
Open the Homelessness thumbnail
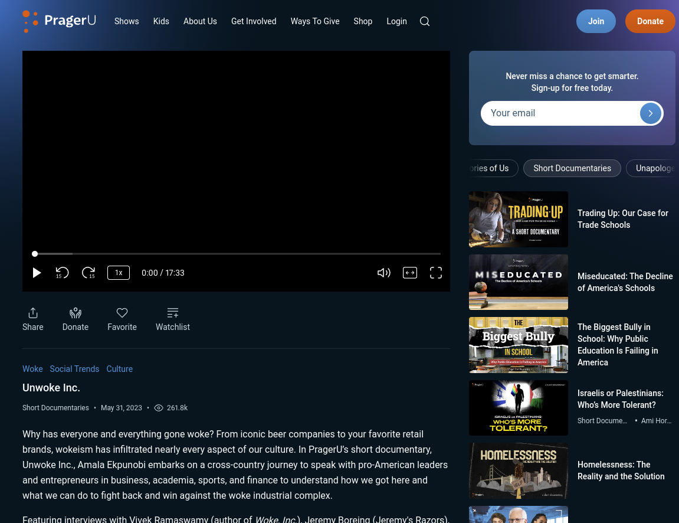coord(519,470)
